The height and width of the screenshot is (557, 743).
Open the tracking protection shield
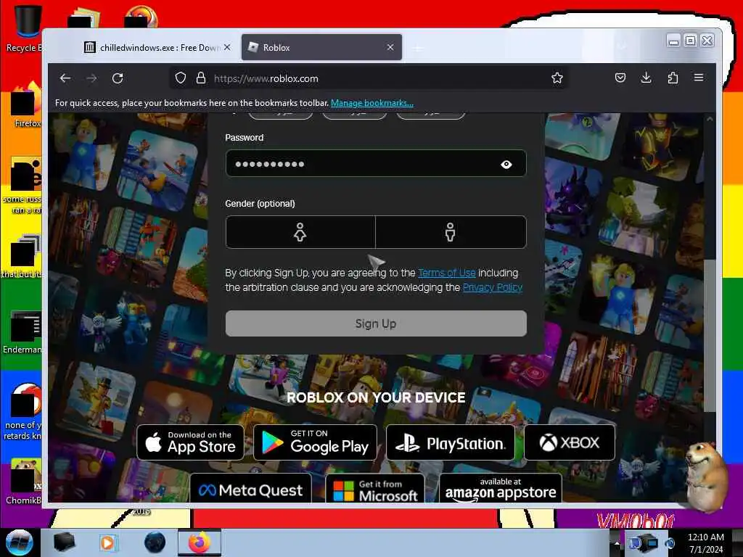[181, 78]
